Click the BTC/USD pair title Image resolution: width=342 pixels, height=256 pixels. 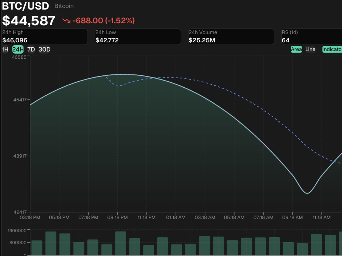[x=26, y=6]
